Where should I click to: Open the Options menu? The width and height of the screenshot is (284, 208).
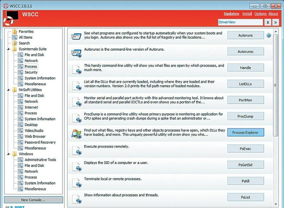coord(260,14)
